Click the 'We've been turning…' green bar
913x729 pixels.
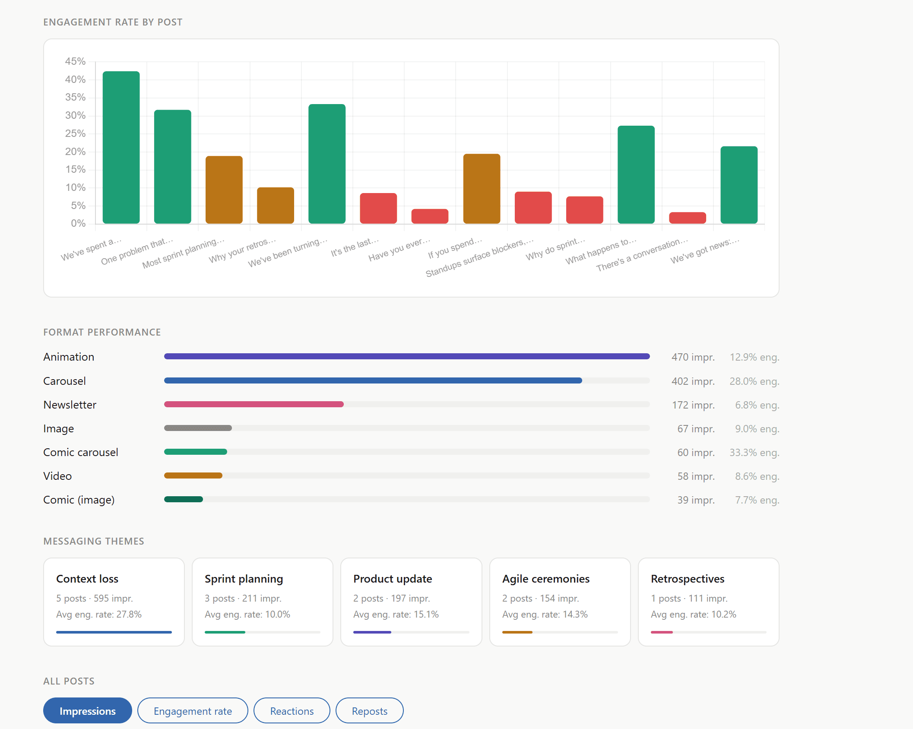327,164
